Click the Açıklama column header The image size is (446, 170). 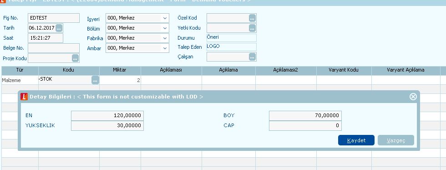[228, 70]
